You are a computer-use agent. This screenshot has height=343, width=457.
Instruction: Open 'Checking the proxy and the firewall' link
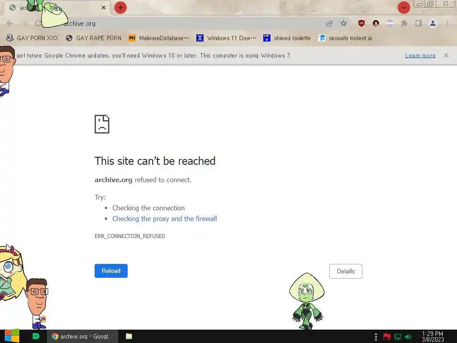(164, 219)
